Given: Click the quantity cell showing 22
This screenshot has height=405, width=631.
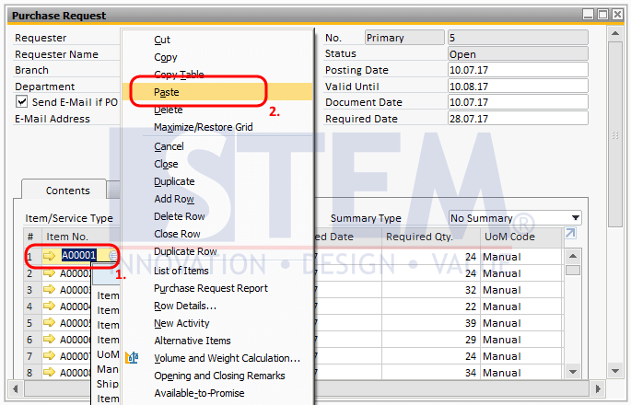Looking at the screenshot, I should 430,307.
